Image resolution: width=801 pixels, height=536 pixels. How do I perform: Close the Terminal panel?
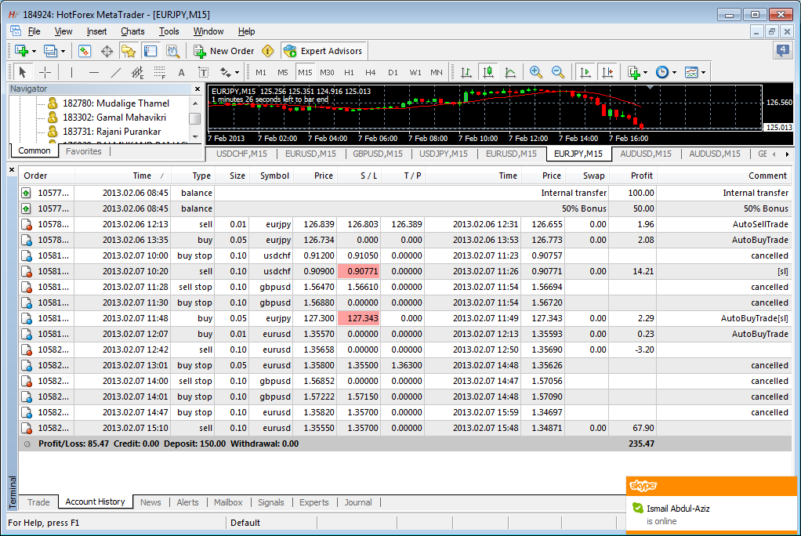[x=12, y=169]
